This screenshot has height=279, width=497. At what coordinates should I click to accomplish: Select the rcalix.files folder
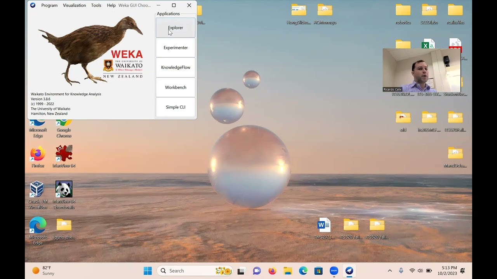tap(455, 14)
